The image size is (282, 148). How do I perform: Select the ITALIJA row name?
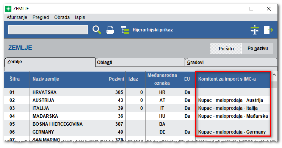(41, 108)
